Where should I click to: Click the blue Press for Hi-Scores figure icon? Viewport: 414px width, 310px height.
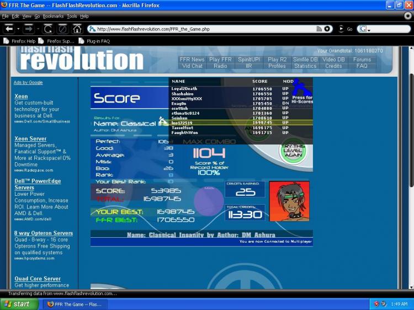[x=301, y=88]
